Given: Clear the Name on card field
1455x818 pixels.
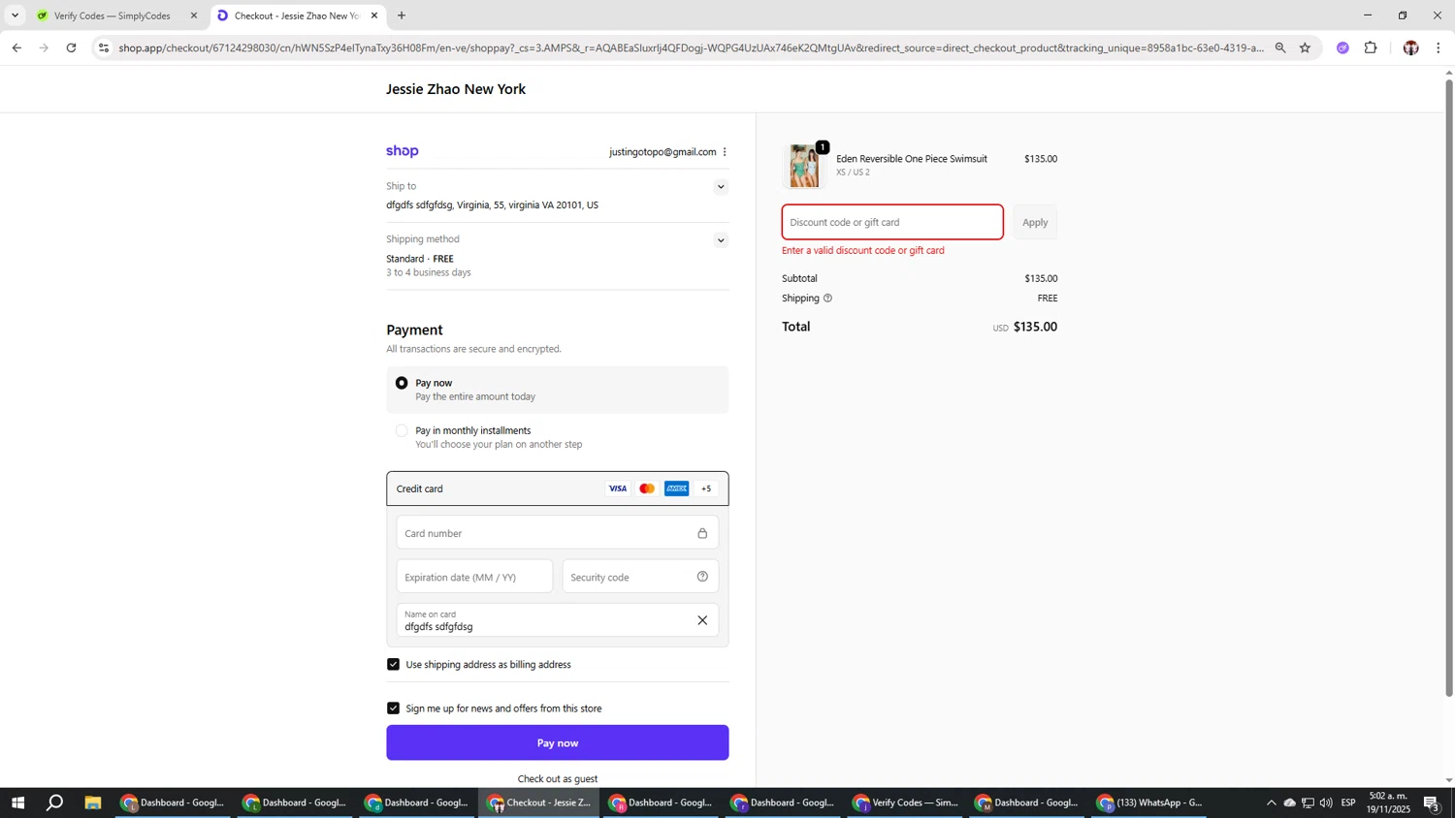Looking at the screenshot, I should 702,620.
